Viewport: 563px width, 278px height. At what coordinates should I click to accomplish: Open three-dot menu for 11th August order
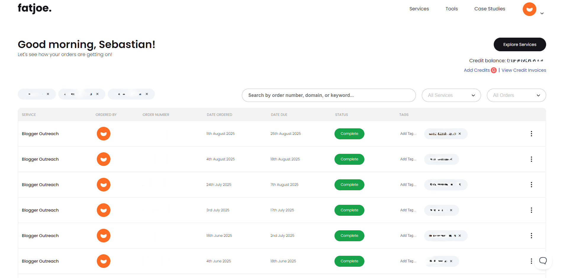(531, 134)
